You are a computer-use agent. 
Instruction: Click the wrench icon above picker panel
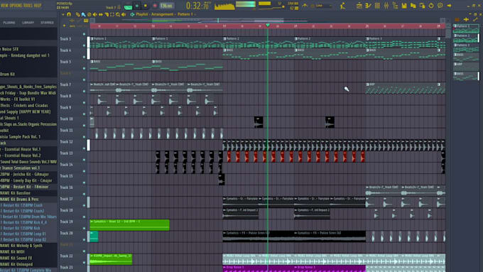(475, 20)
